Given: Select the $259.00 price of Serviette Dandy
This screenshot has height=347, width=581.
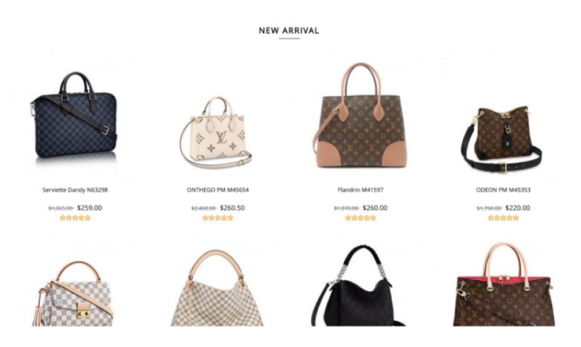Looking at the screenshot, I should point(89,208).
